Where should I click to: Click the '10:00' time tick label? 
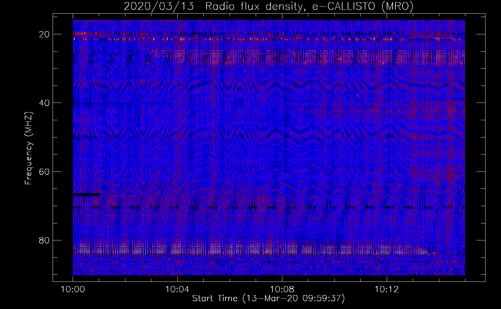coord(73,290)
